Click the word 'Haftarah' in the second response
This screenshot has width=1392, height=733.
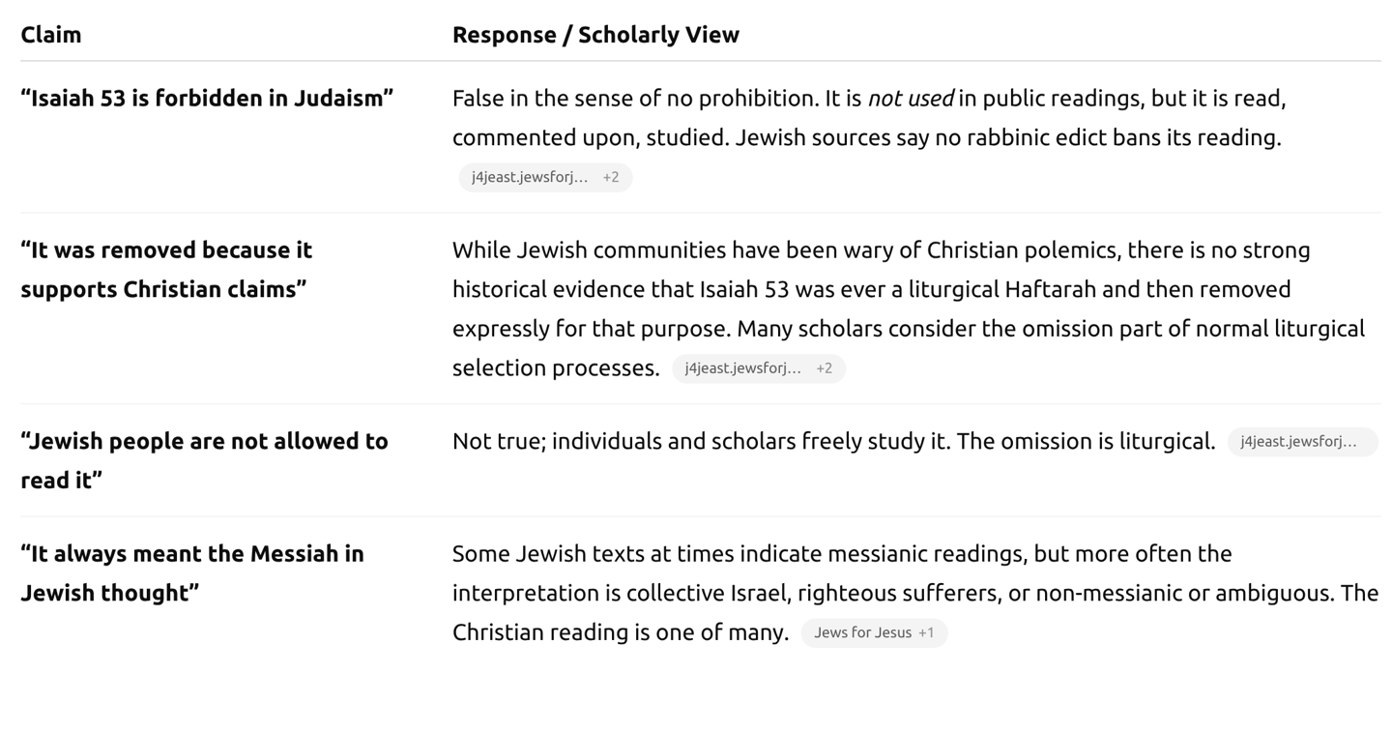[x=1051, y=289]
